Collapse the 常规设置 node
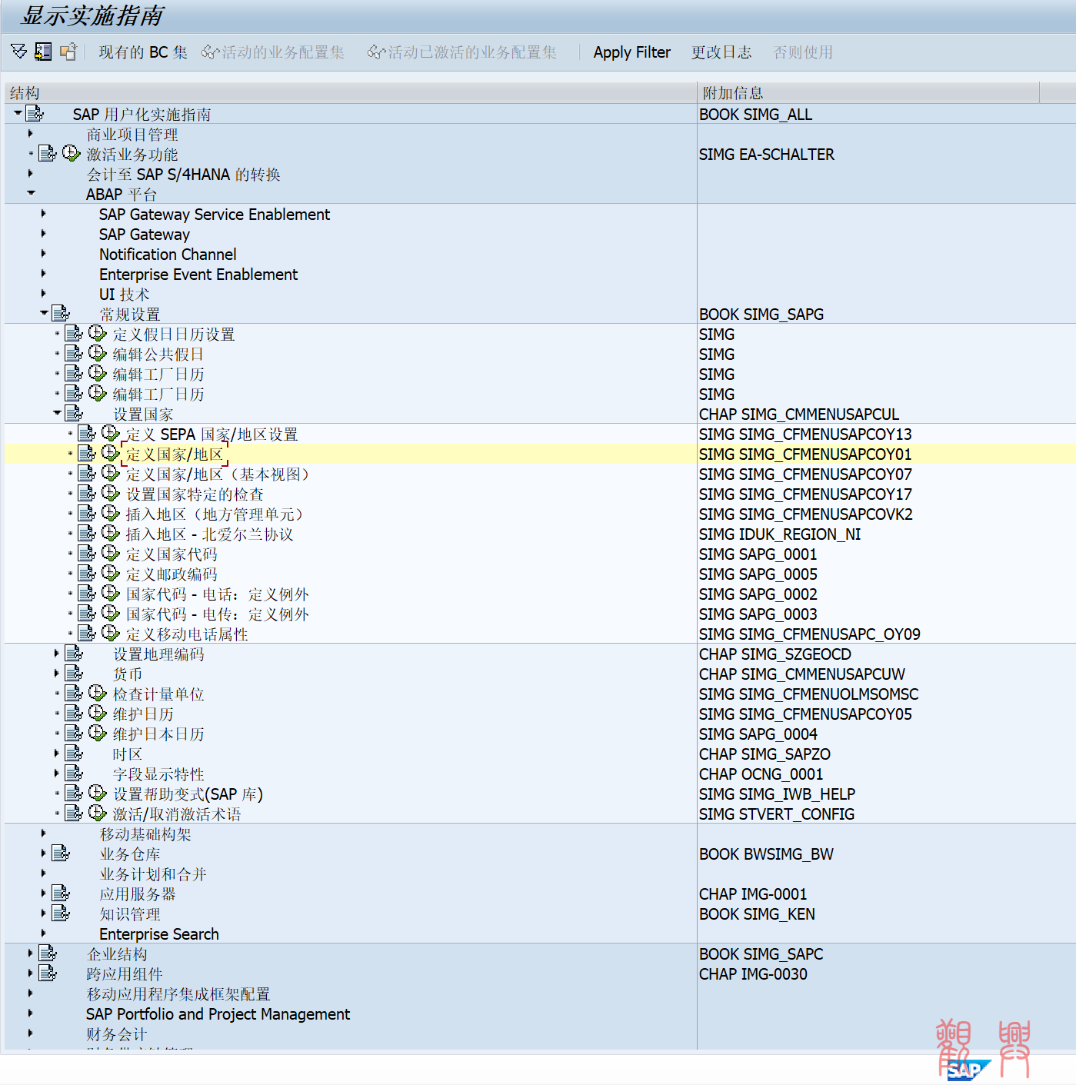This screenshot has height=1085, width=1076. [44, 313]
